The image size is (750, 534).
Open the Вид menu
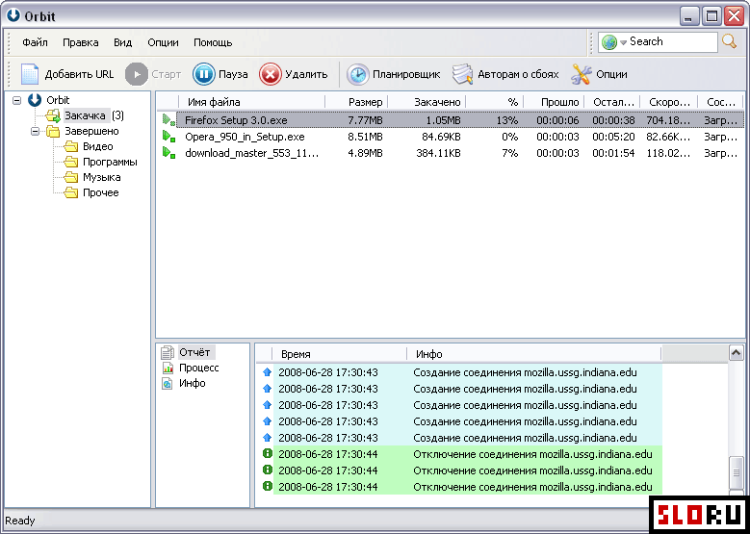coord(123,42)
